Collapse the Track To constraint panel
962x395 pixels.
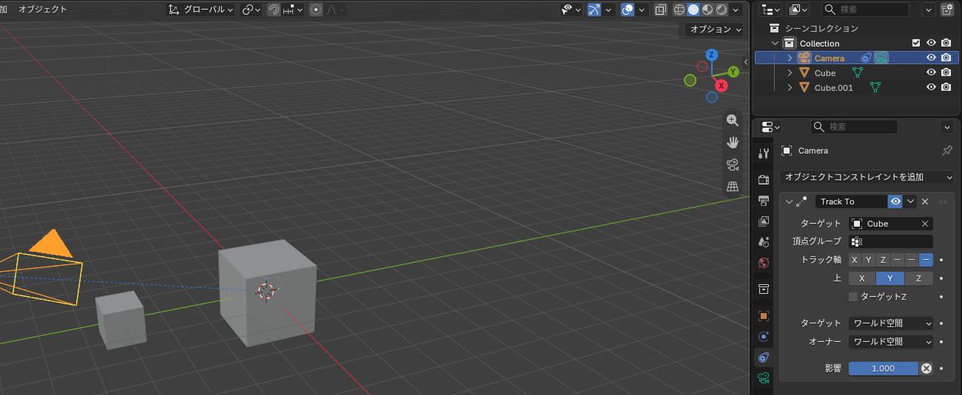[788, 202]
